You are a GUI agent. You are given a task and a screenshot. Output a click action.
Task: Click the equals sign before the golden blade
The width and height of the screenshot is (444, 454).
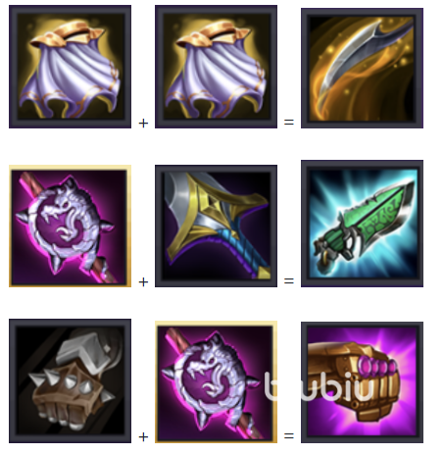(289, 123)
